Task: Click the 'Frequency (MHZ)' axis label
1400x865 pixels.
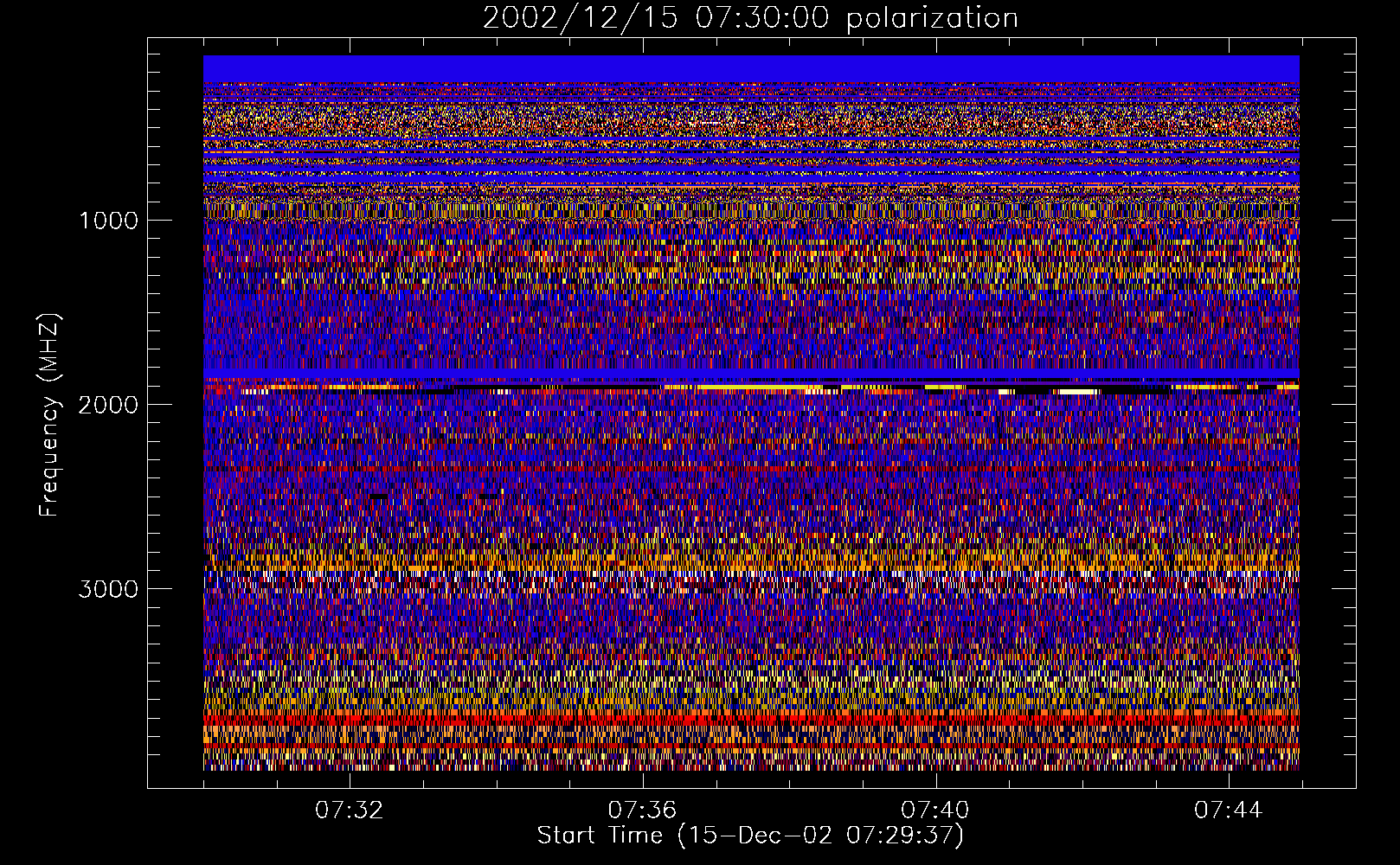Action: coord(49,415)
